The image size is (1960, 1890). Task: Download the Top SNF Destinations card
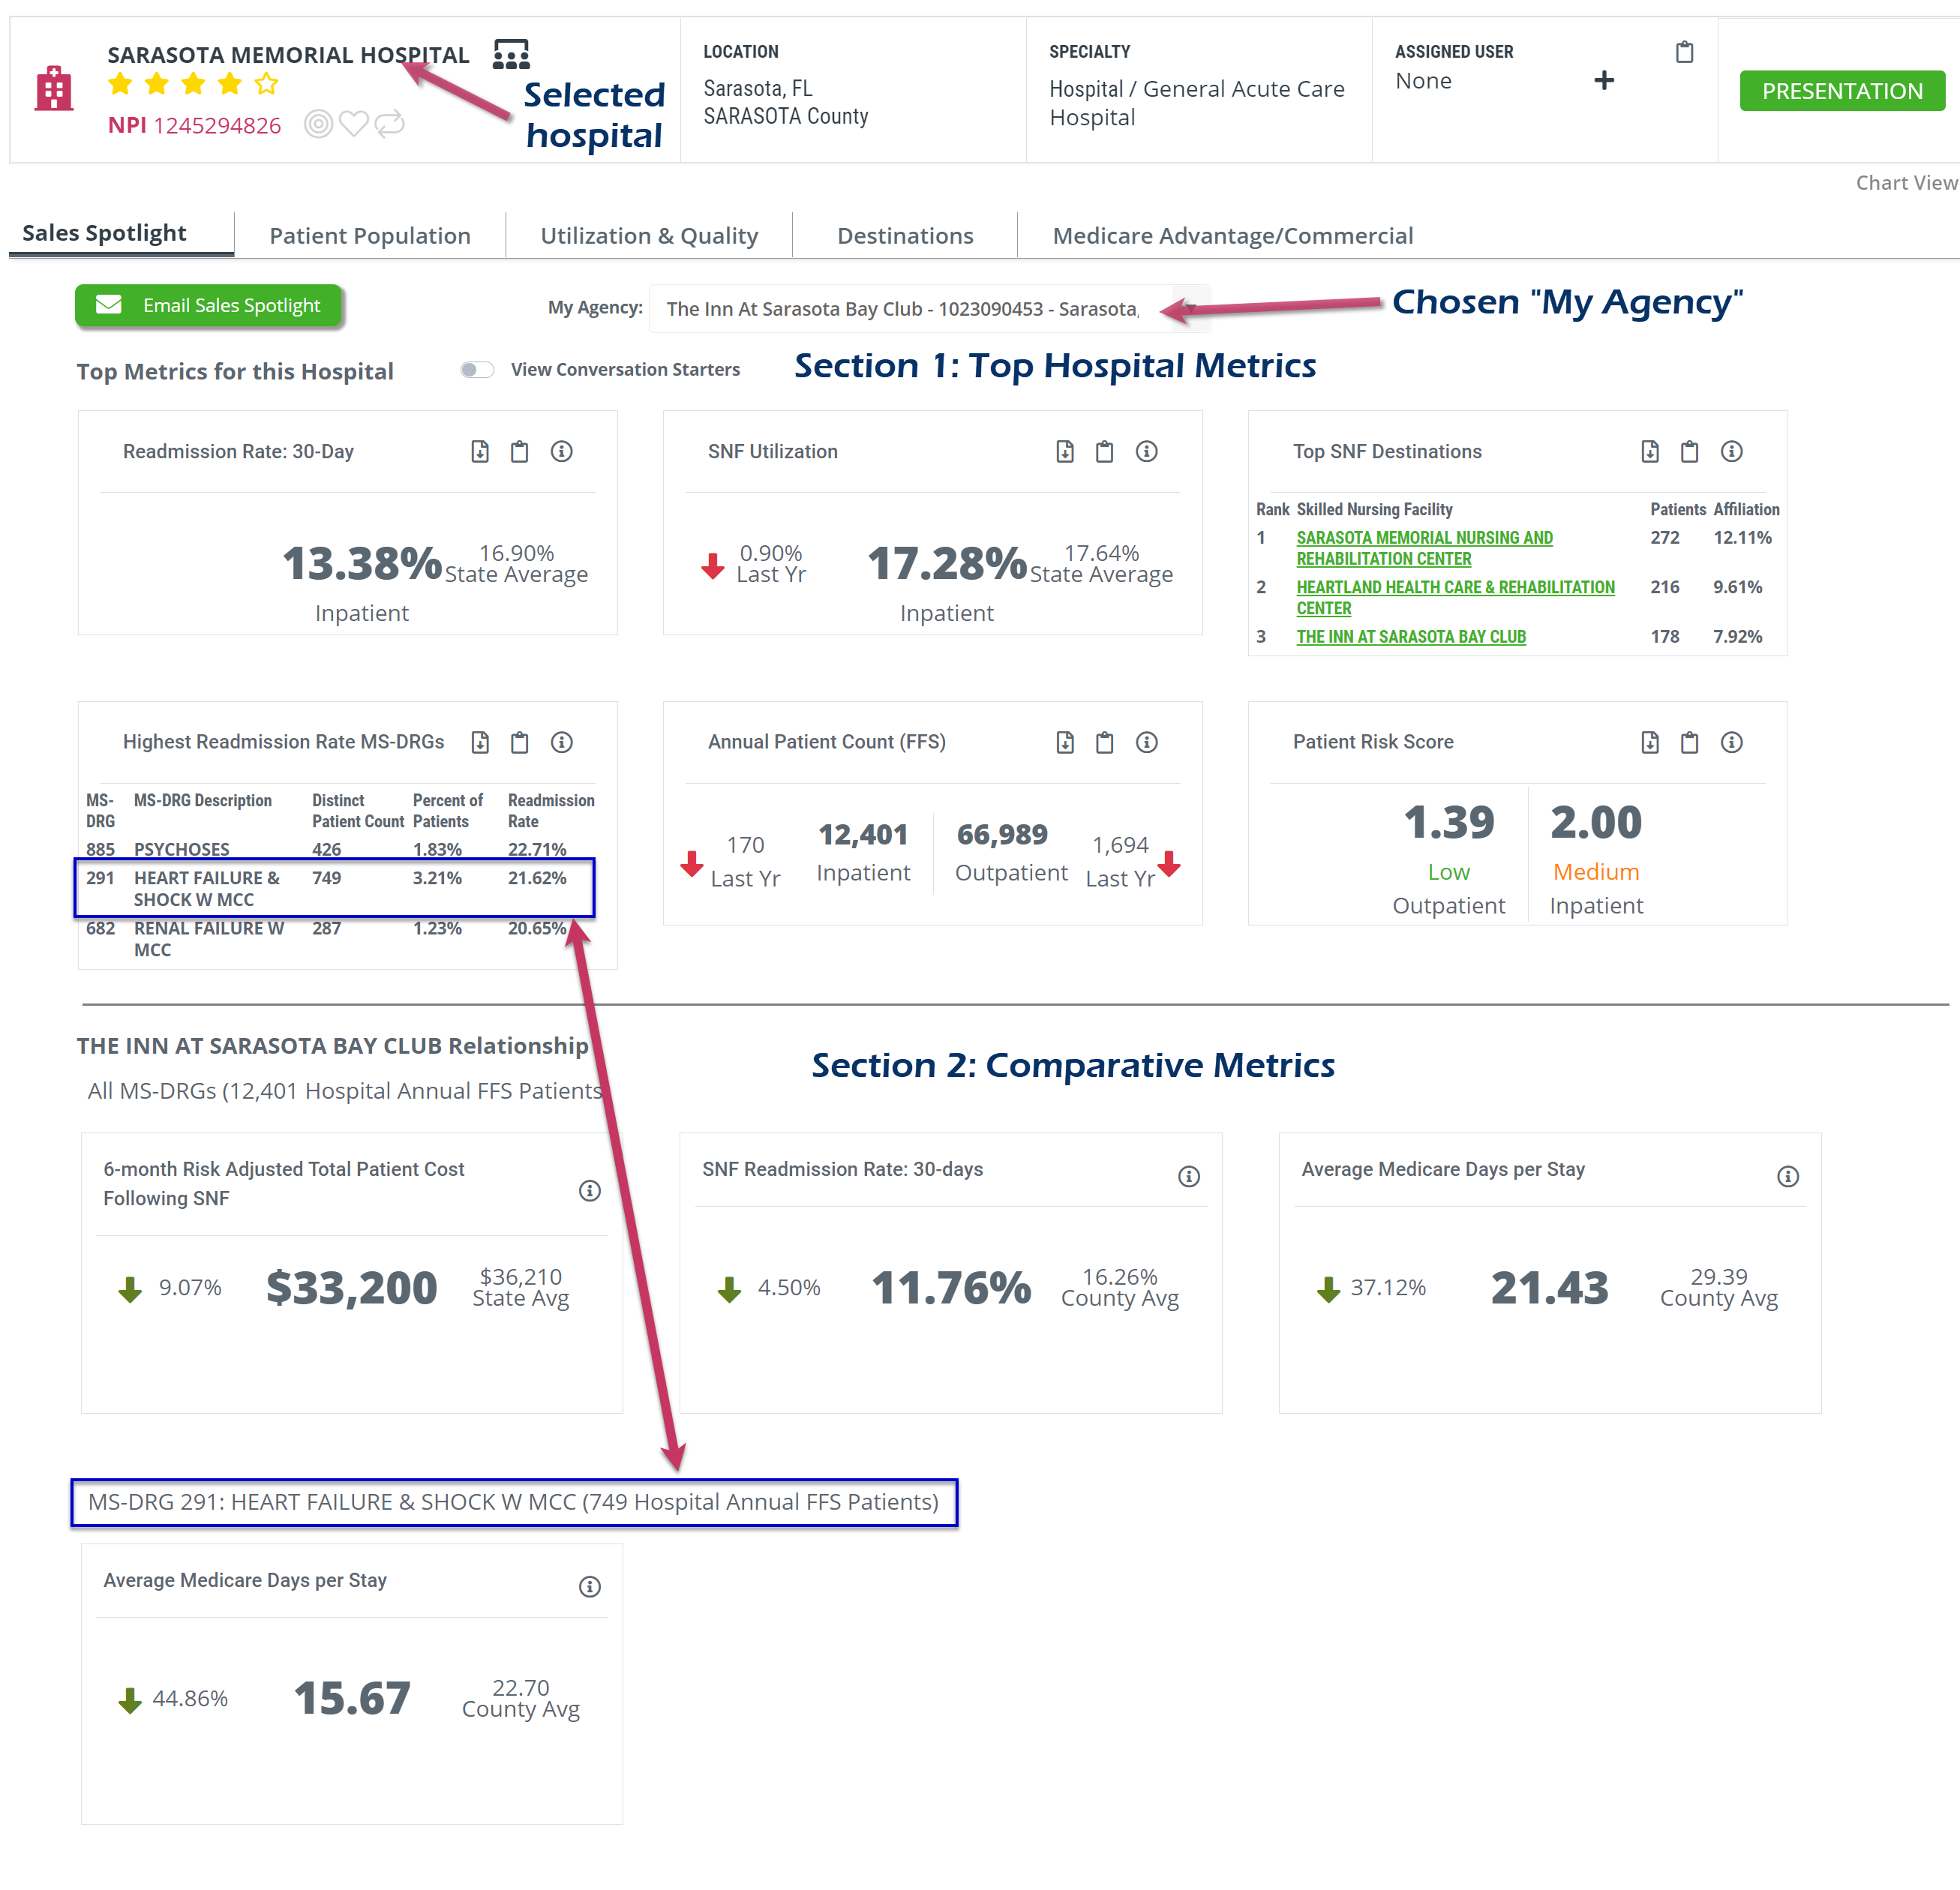pos(1650,452)
